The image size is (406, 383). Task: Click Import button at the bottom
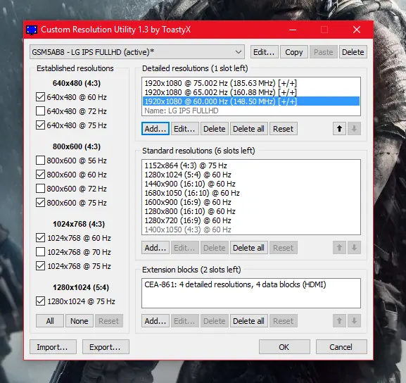click(x=53, y=347)
